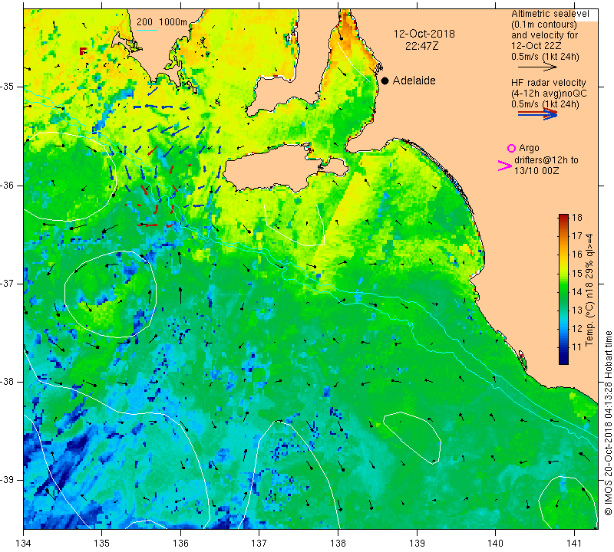Click the 200 isobath depth label
This screenshot has height=552, width=614.
[x=144, y=22]
